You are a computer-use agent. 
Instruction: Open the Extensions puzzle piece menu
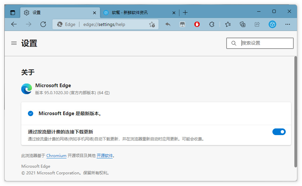pyautogui.click(x=212, y=24)
